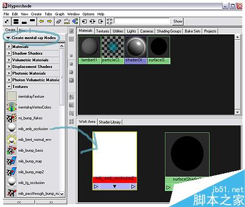Switch to the Shader Library tab
Image resolution: width=245 pixels, height=207 pixels.
click(110, 122)
